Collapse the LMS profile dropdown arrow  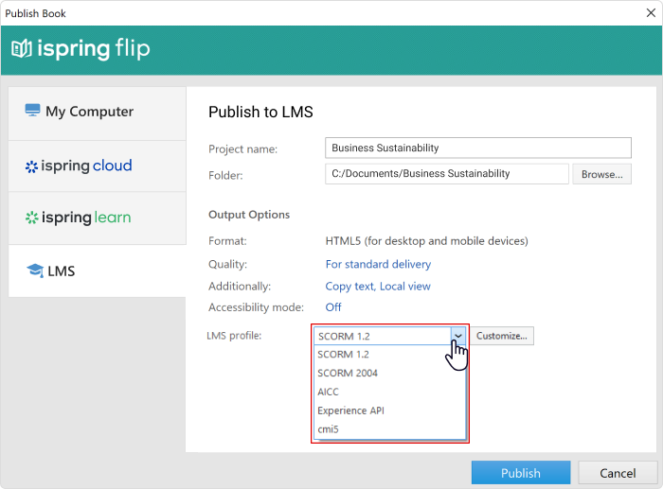457,336
